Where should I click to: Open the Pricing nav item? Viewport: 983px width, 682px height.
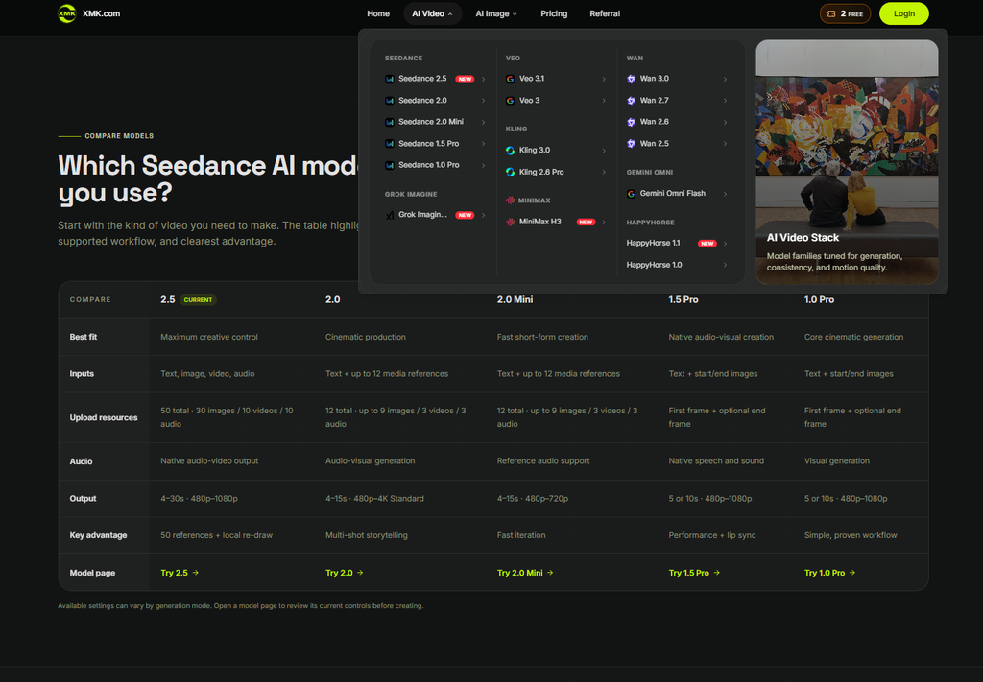(x=554, y=13)
